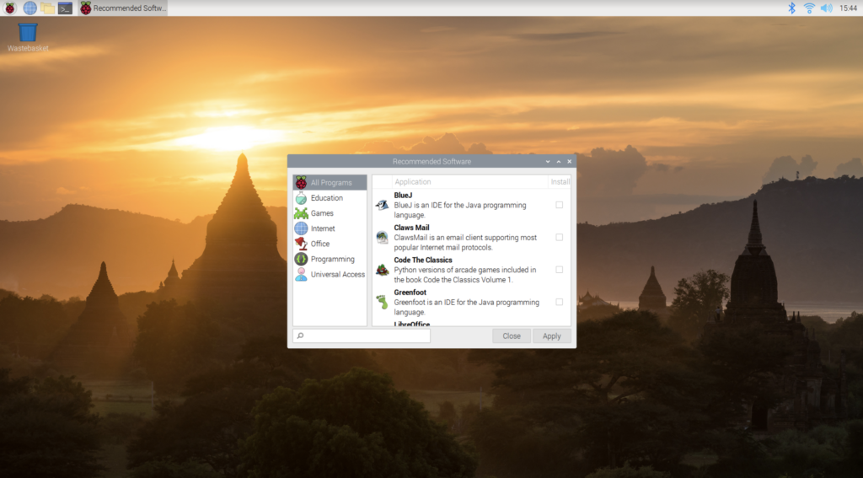Open the File Manager folder icon
Image resolution: width=863 pixels, height=478 pixels.
(47, 8)
